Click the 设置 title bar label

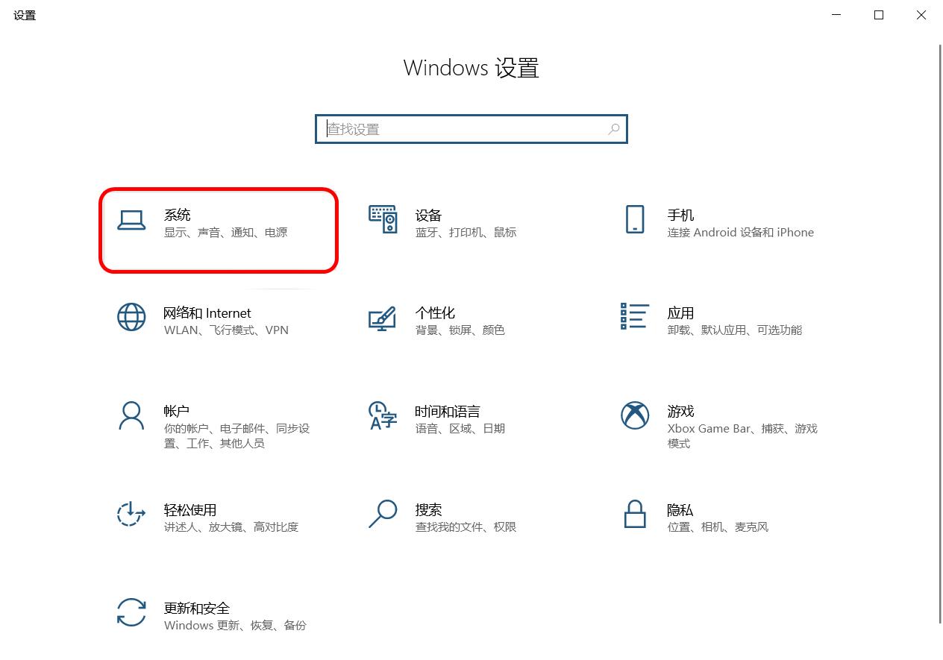(23, 14)
